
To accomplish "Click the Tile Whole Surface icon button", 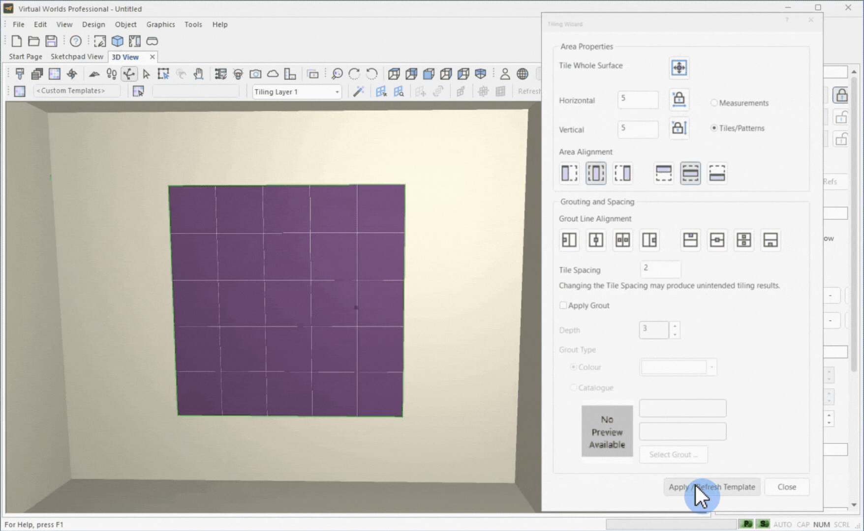I will [x=679, y=68].
